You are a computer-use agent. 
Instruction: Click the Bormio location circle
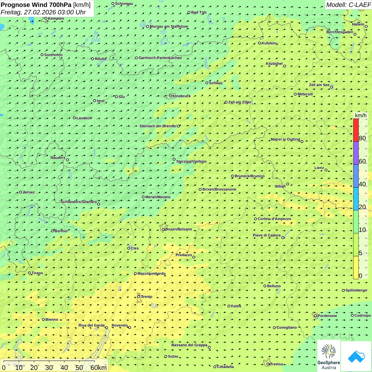point(52,231)
